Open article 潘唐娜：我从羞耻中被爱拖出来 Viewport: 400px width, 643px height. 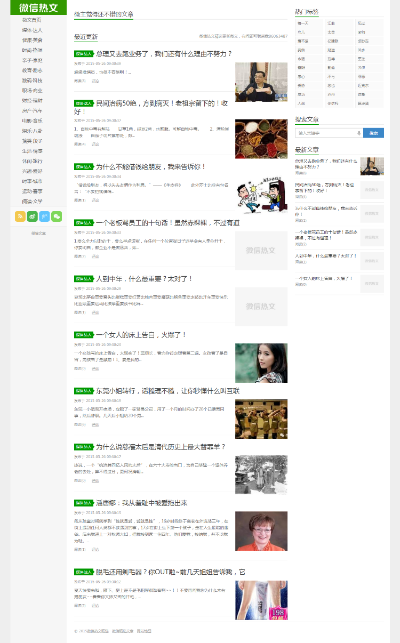[x=142, y=503]
